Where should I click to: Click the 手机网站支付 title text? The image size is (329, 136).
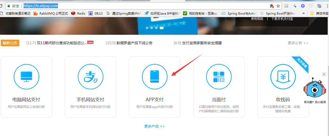click(x=90, y=99)
